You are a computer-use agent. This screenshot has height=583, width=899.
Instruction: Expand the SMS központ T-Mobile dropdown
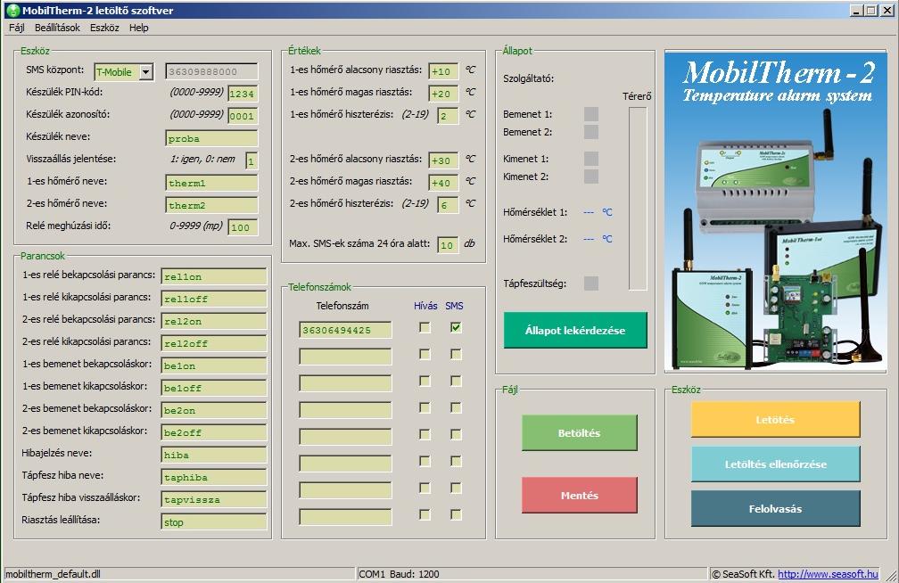click(x=146, y=71)
